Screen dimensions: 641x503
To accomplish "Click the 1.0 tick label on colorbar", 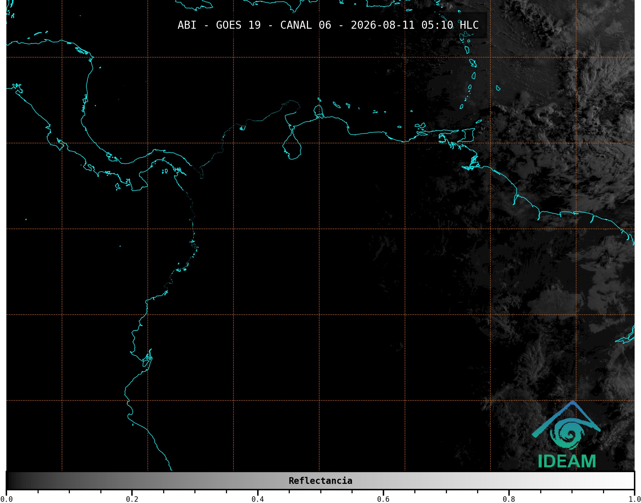I will [x=634, y=499].
